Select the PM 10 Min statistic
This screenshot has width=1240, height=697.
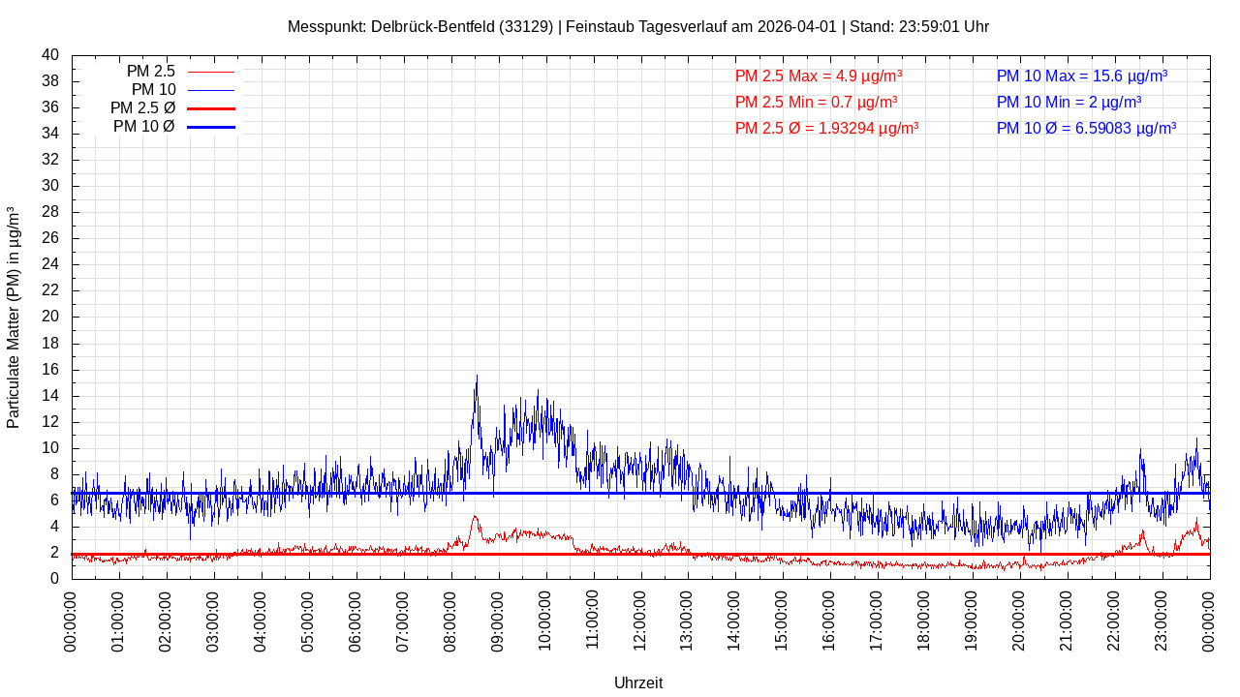(1069, 102)
